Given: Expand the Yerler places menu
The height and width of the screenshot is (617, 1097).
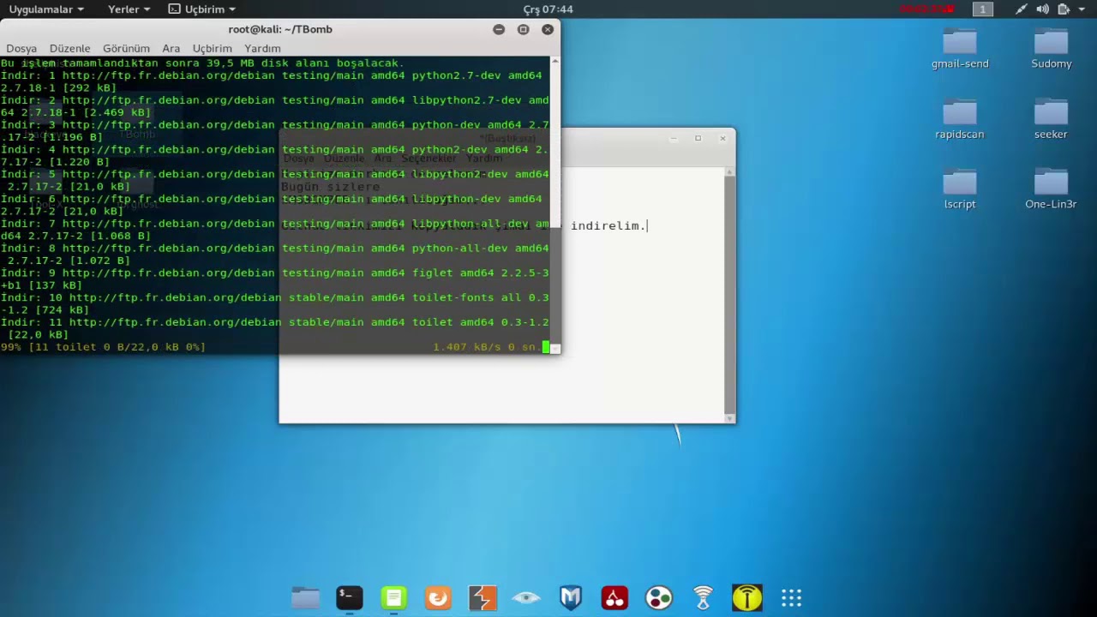Looking at the screenshot, I should 129,9.
